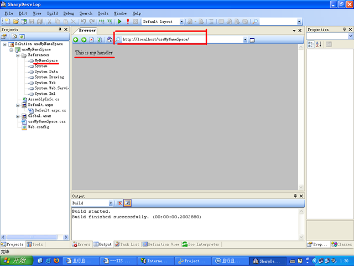Click the New File toolbar icon

[8, 22]
